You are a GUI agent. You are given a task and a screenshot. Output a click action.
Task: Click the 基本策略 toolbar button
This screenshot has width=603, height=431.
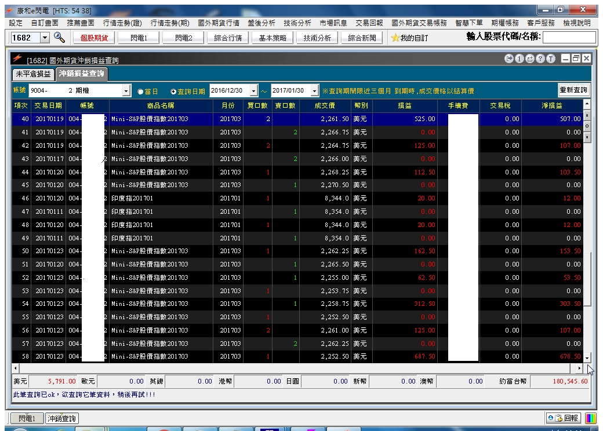tap(273, 38)
